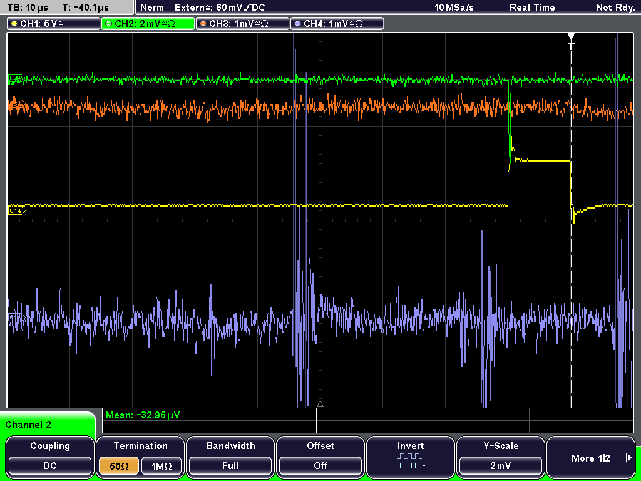The image size is (641, 481).
Task: Click the purple dot in CH4 tab
Action: (x=297, y=24)
